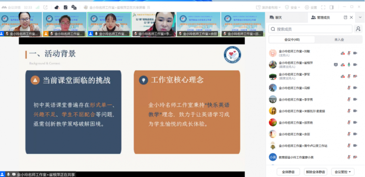The height and width of the screenshot is (177, 365).
Task: Click the sharing status label 崔根萍正在共享 at the bottom
Action: coord(46,174)
